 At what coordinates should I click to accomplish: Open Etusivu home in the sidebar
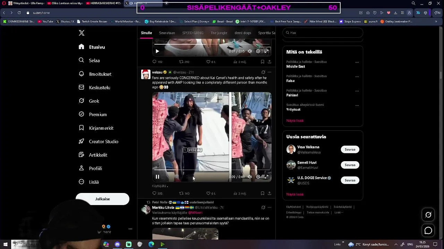click(x=92, y=47)
